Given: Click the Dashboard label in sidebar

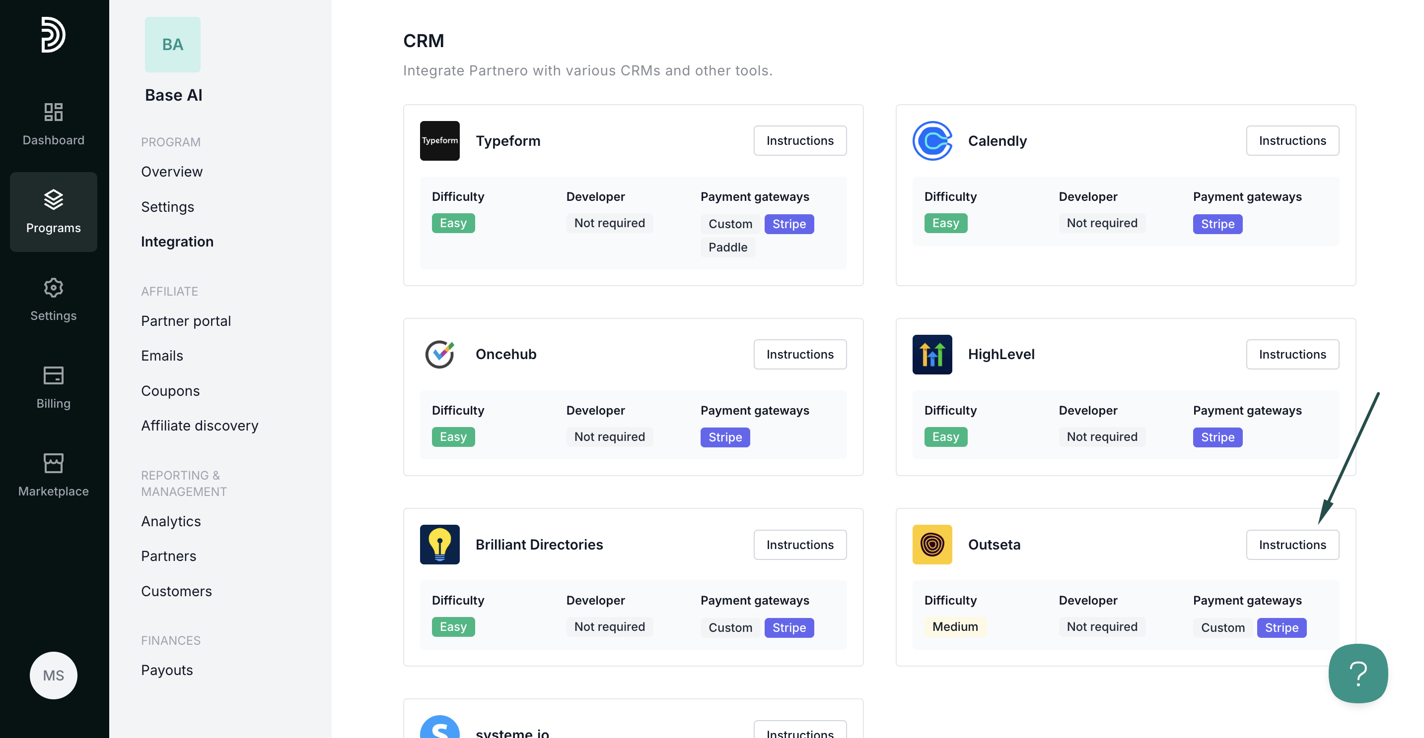Looking at the screenshot, I should [x=53, y=140].
